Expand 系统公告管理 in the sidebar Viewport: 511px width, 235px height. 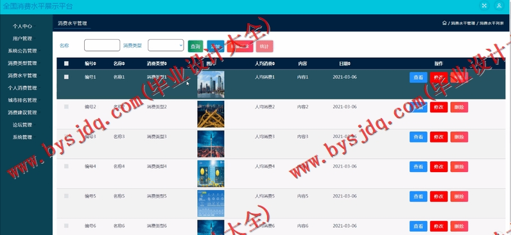[x=22, y=51]
